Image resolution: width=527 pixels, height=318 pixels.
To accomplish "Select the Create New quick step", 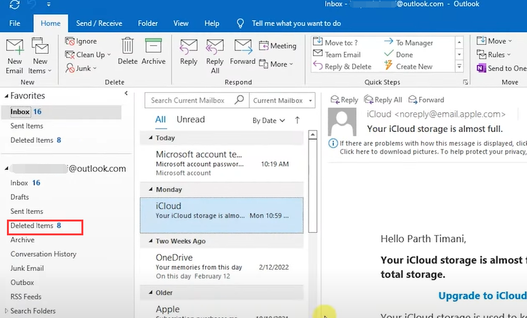I will 408,66.
